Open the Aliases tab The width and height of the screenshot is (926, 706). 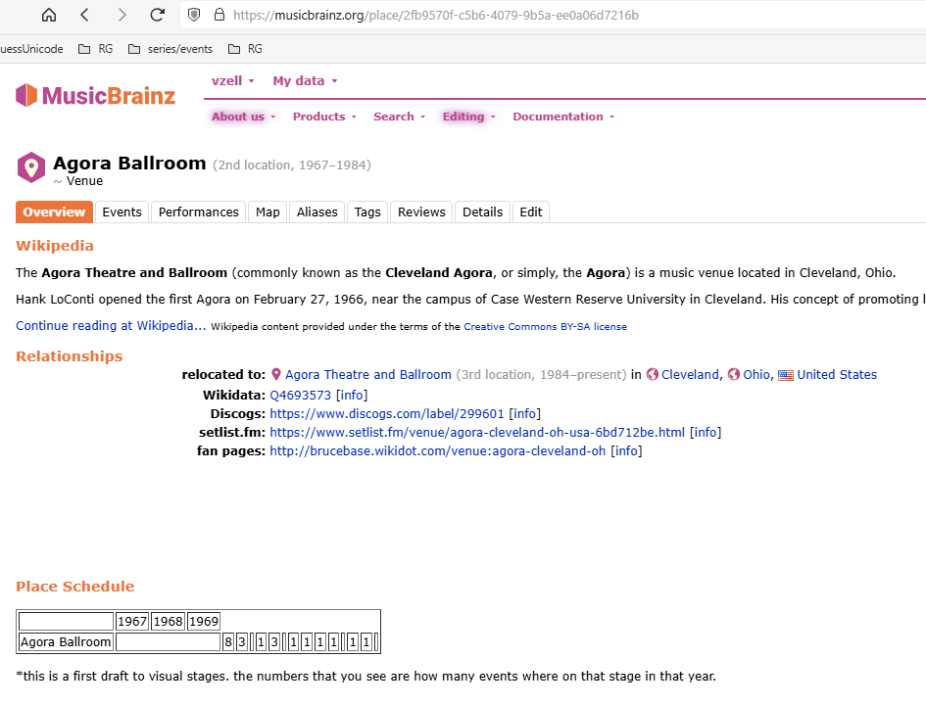pyautogui.click(x=317, y=212)
